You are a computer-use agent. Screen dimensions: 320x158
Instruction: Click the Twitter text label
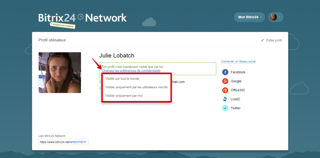pyautogui.click(x=236, y=108)
